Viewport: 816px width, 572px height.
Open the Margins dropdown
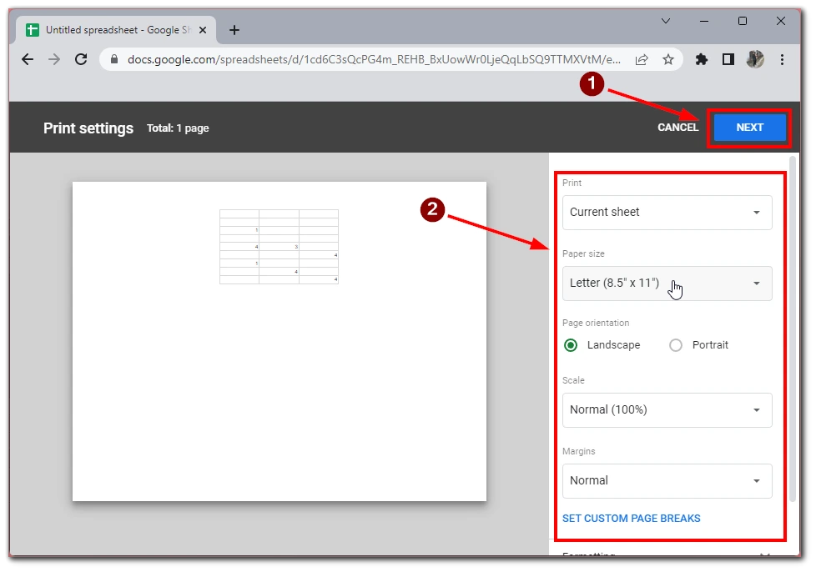click(x=667, y=481)
